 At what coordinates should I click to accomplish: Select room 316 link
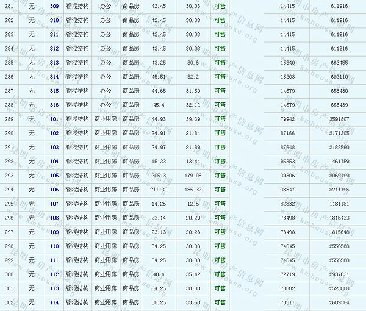click(54, 105)
